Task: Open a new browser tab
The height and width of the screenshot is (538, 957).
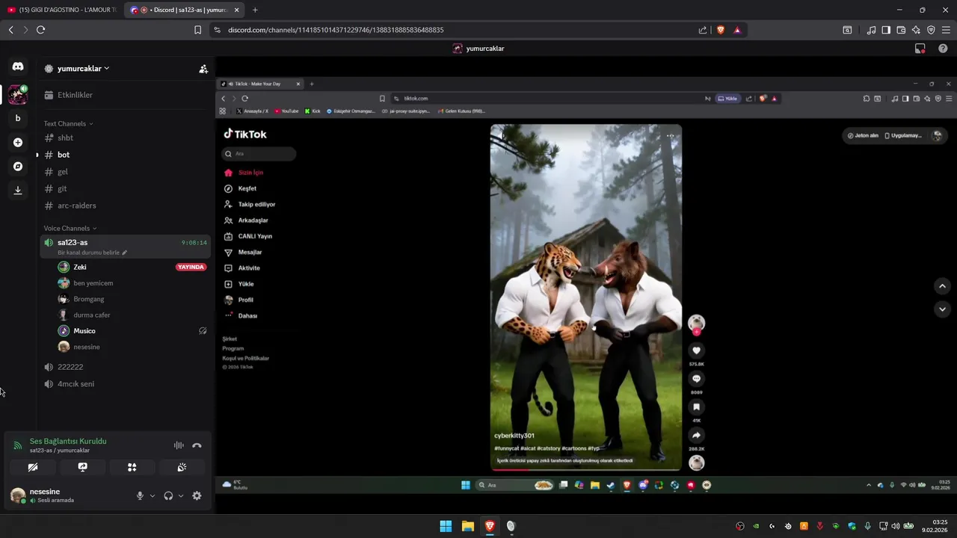Action: point(255,10)
